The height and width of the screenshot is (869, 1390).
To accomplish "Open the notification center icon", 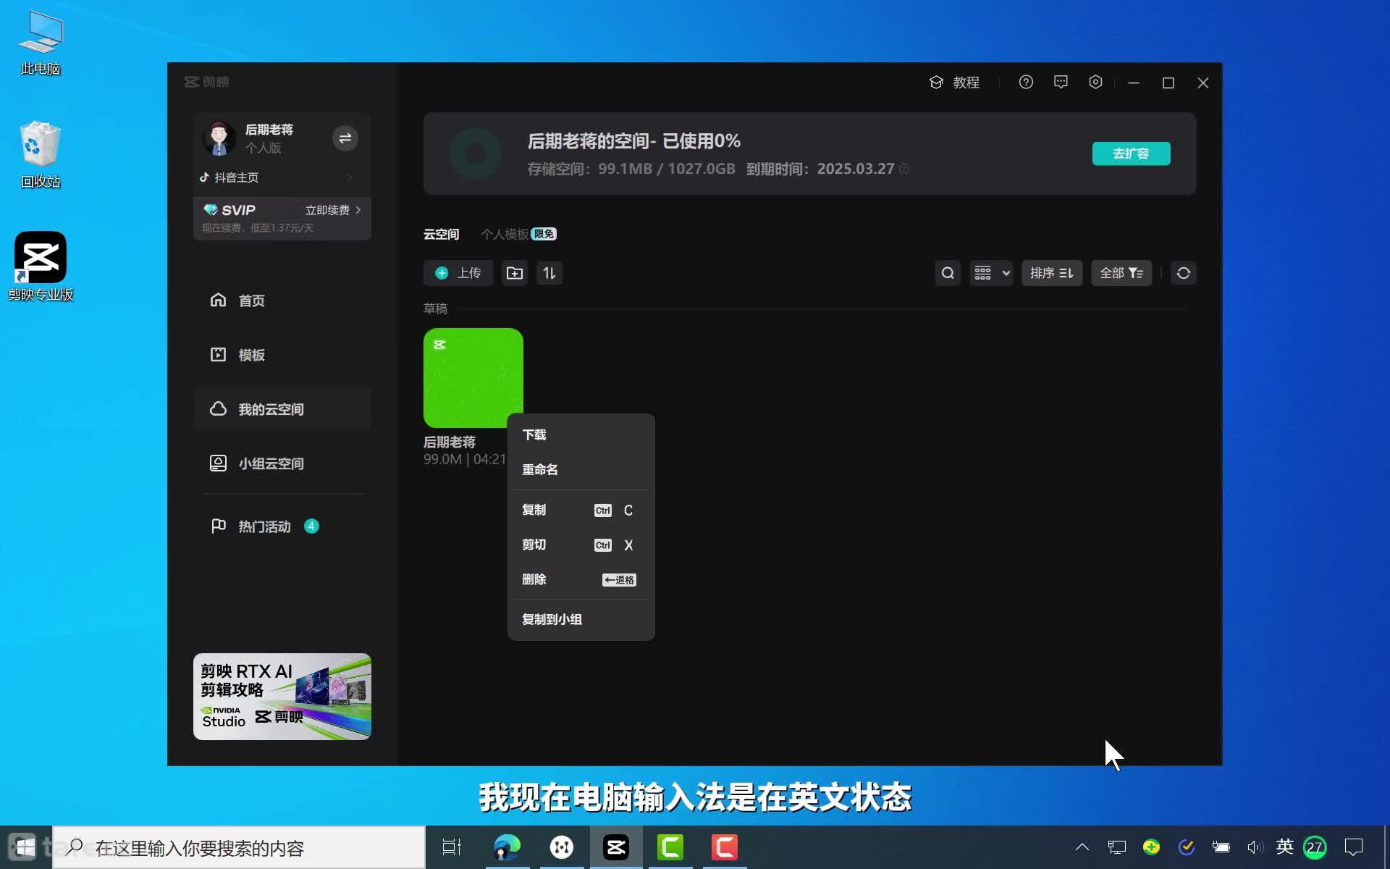I will click(1353, 847).
